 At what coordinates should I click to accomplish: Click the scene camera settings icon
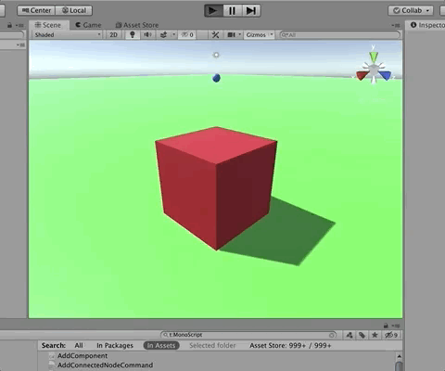pyautogui.click(x=231, y=34)
